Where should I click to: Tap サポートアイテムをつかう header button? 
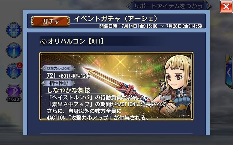[168, 6]
